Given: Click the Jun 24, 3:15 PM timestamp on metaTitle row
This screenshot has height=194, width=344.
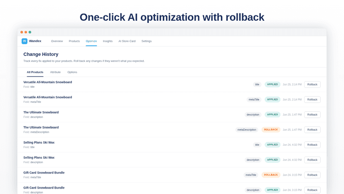Looking at the screenshot, I should click(292, 175).
